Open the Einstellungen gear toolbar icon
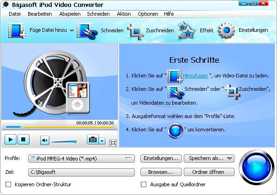Viewport: 277px width, 195px height. click(227, 30)
